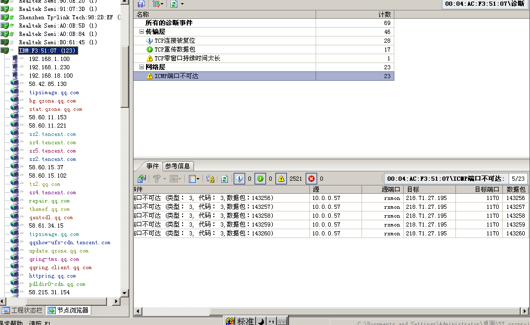The image size is (530, 325).
Task: Select the bg.qzone.qq.com node
Action: point(52,101)
